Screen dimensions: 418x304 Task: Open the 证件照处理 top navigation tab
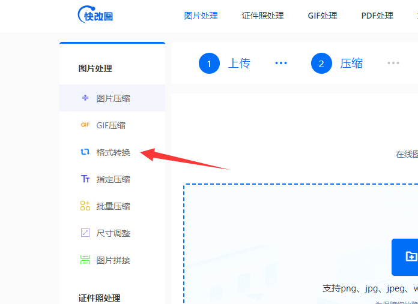tap(262, 16)
